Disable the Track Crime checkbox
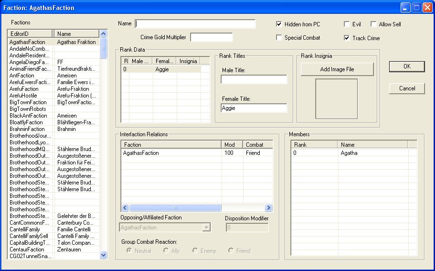This screenshot has width=435, height=271. [x=347, y=38]
